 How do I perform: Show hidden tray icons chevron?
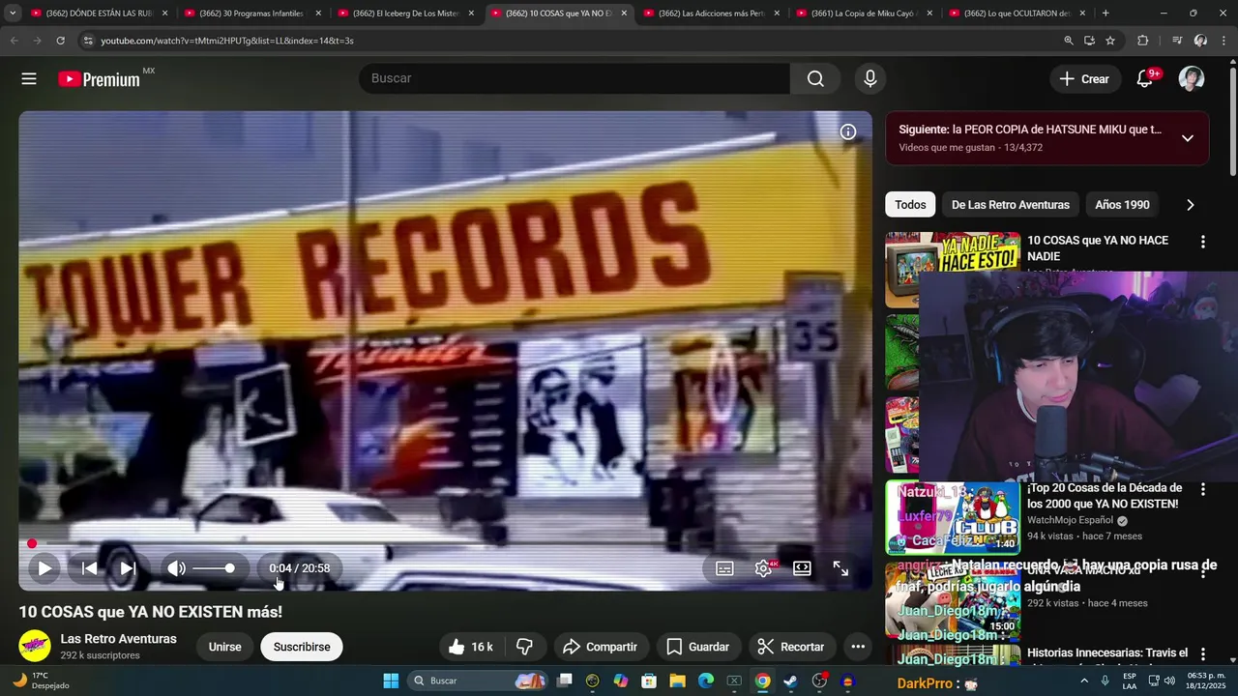coord(1084,681)
